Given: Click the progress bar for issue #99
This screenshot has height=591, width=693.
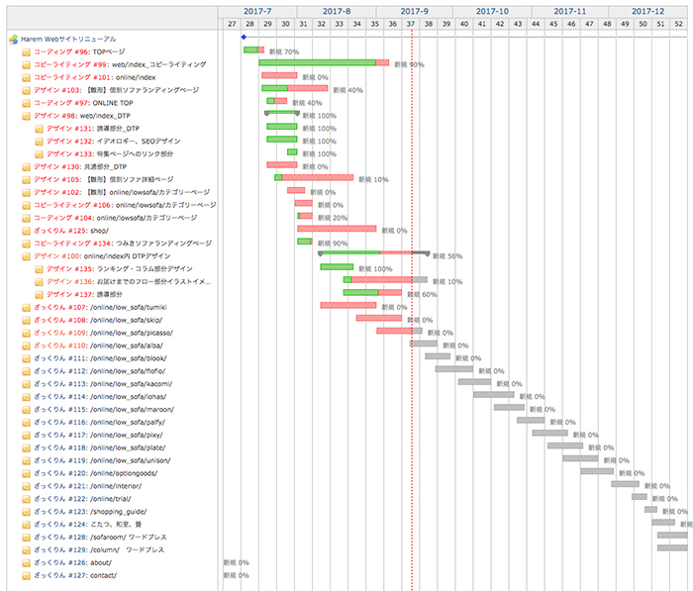Looking at the screenshot, I should click(324, 62).
